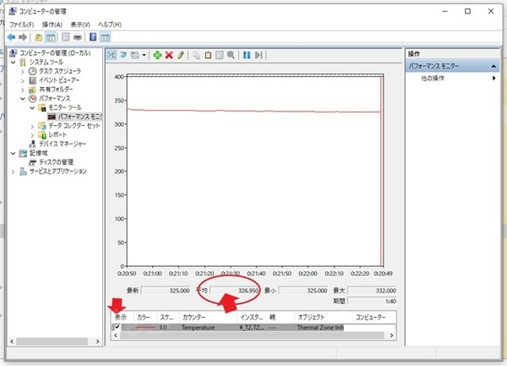Image resolution: width=507 pixels, height=366 pixels.
Task: Toggle the console tree pane icon
Action: (51, 37)
